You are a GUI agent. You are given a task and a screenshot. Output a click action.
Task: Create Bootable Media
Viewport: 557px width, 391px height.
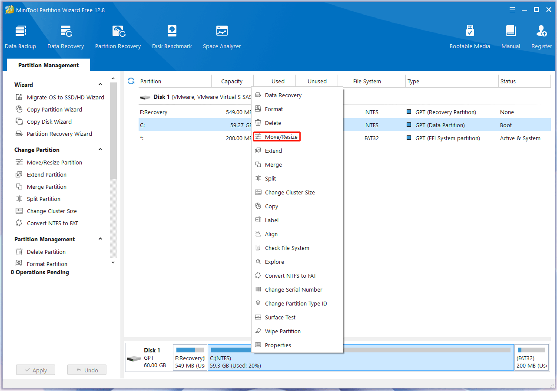coord(470,36)
